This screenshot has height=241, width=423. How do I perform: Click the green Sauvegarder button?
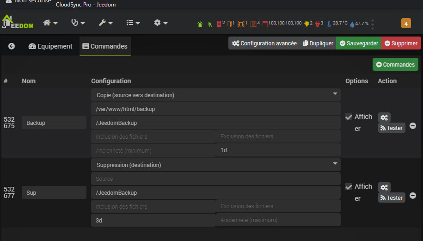(x=358, y=43)
